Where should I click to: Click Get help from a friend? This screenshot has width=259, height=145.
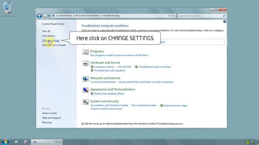tap(54, 45)
